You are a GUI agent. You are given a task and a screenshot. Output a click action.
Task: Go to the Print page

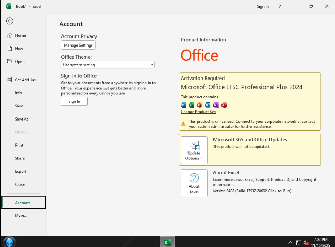click(x=19, y=145)
